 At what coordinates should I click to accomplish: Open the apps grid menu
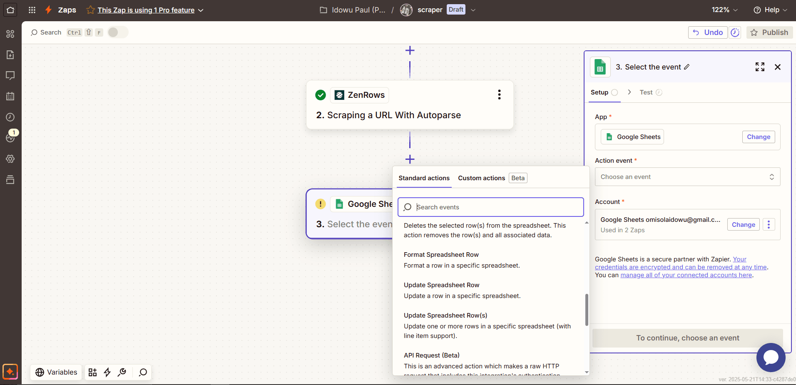tap(32, 10)
